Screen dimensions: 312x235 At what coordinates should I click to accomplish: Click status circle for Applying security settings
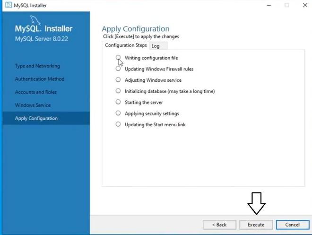point(118,113)
